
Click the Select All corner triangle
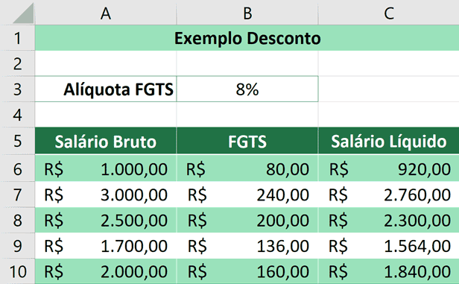23,13
